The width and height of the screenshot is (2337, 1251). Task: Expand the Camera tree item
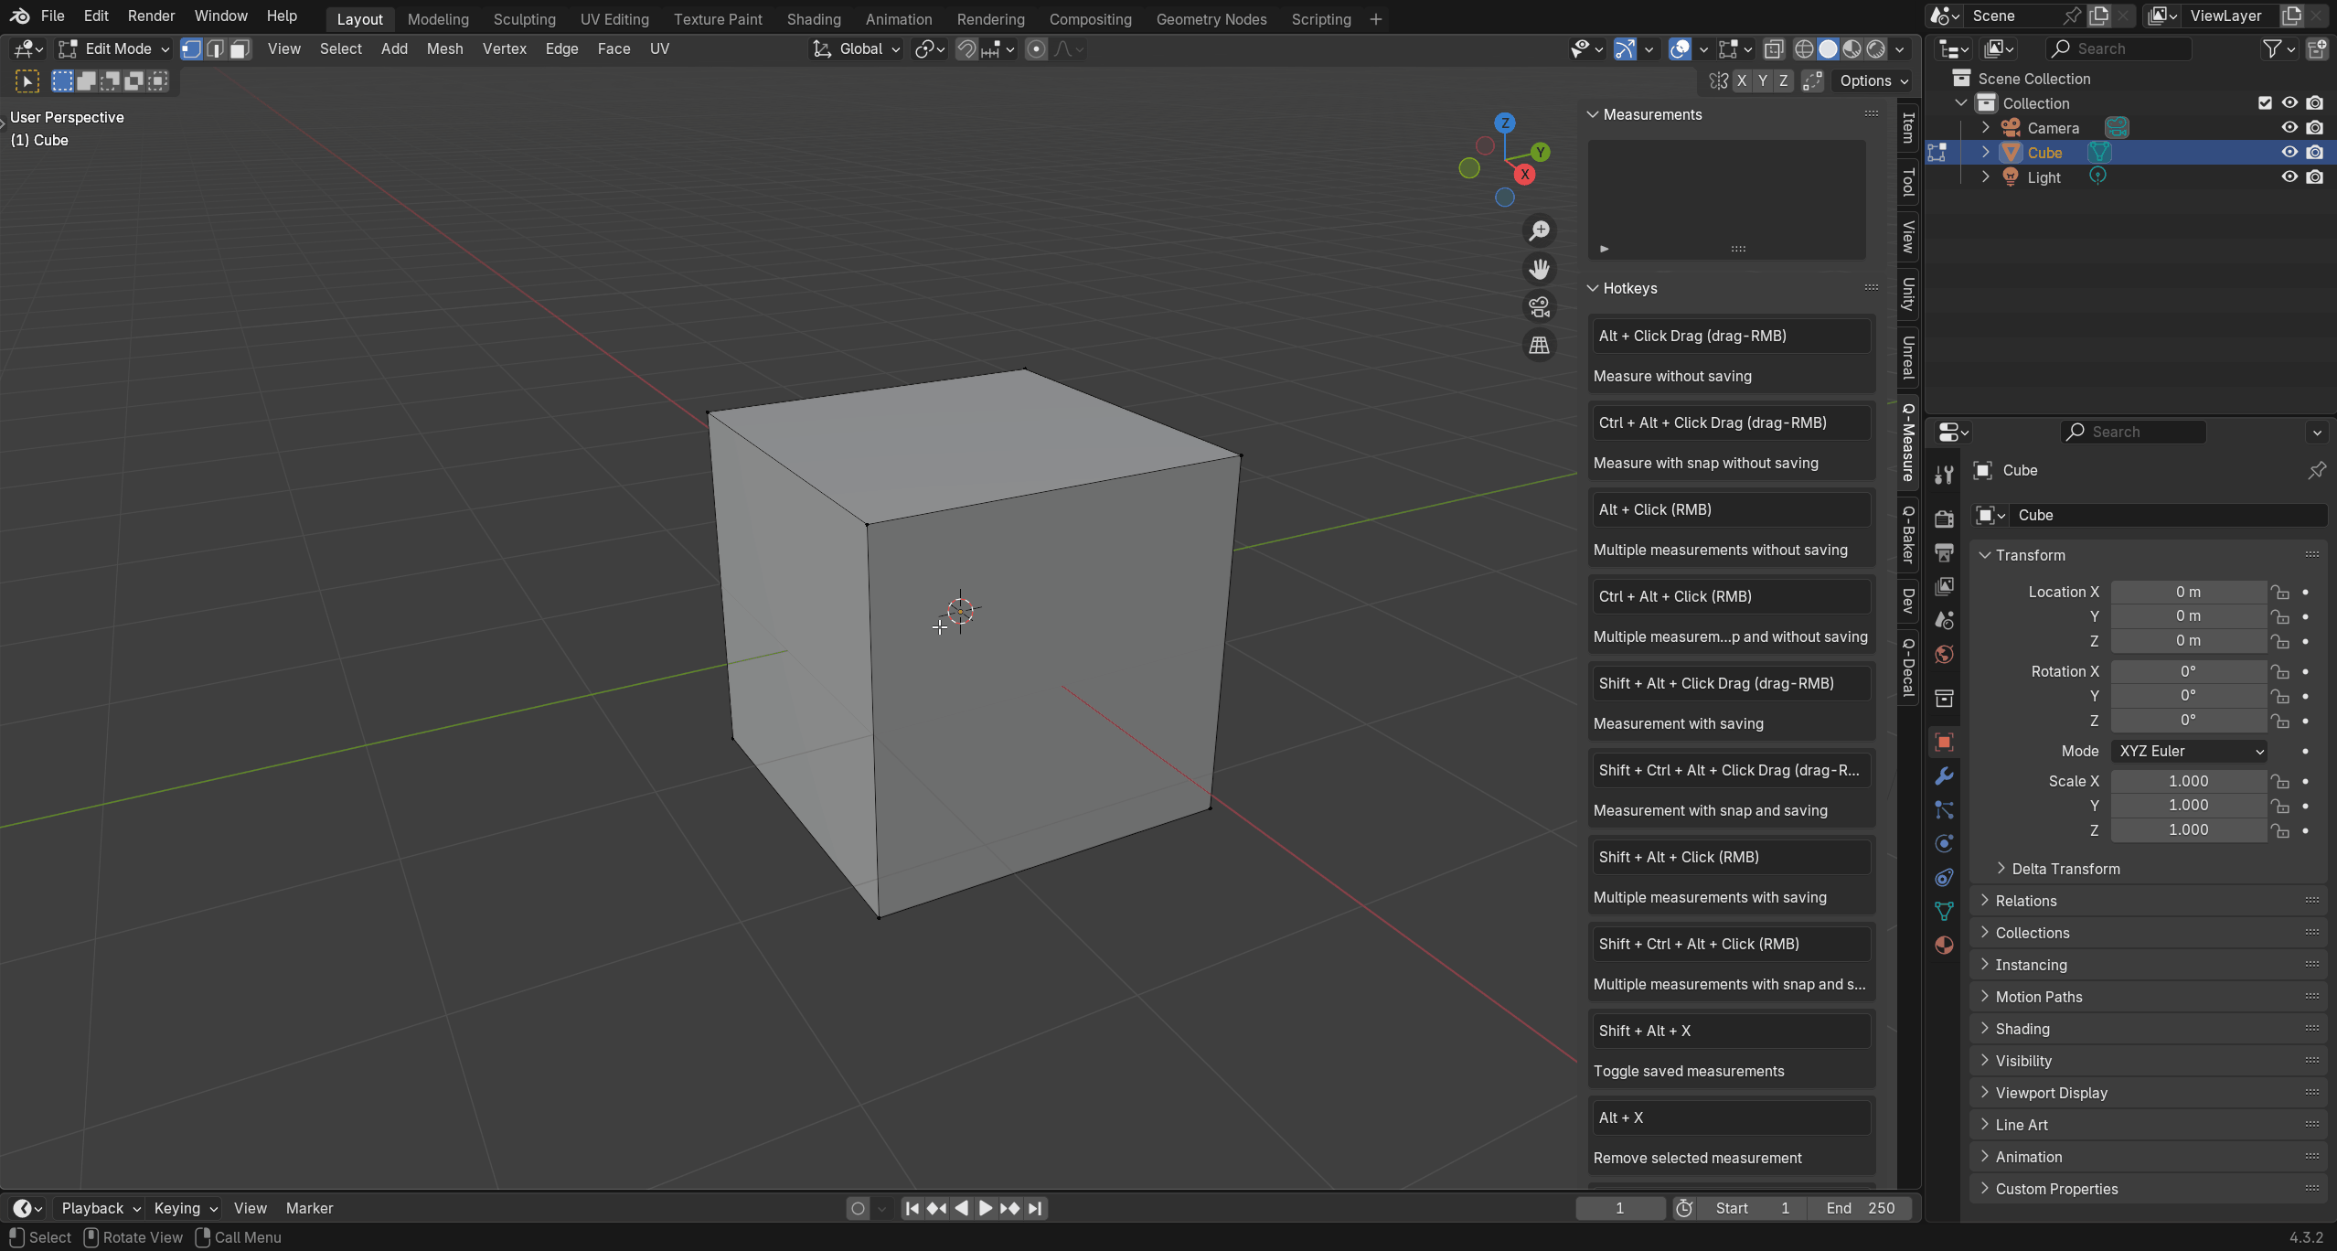point(1985,128)
